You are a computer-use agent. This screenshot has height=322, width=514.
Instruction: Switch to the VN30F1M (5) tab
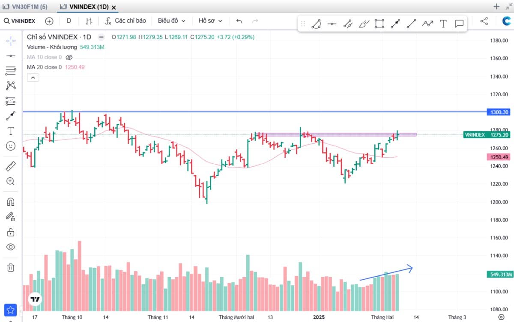click(25, 6)
